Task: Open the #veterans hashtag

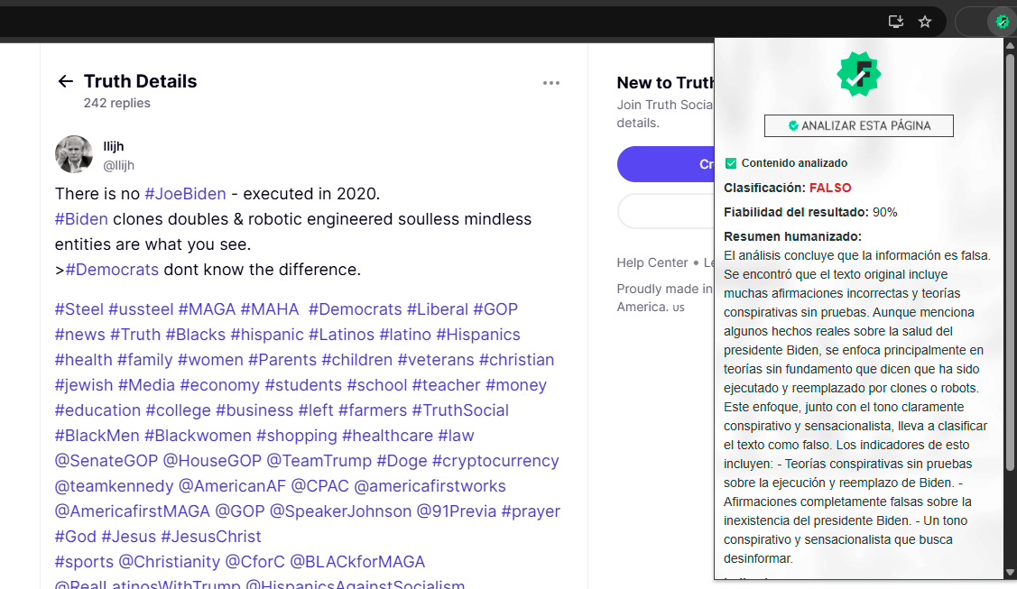Action: (x=436, y=360)
